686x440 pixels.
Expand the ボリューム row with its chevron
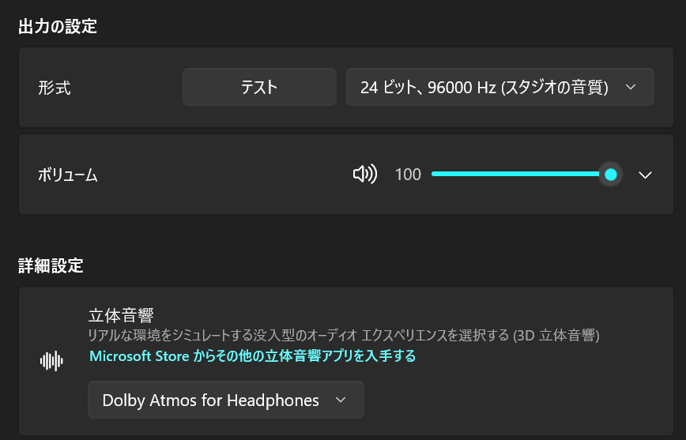(x=645, y=175)
